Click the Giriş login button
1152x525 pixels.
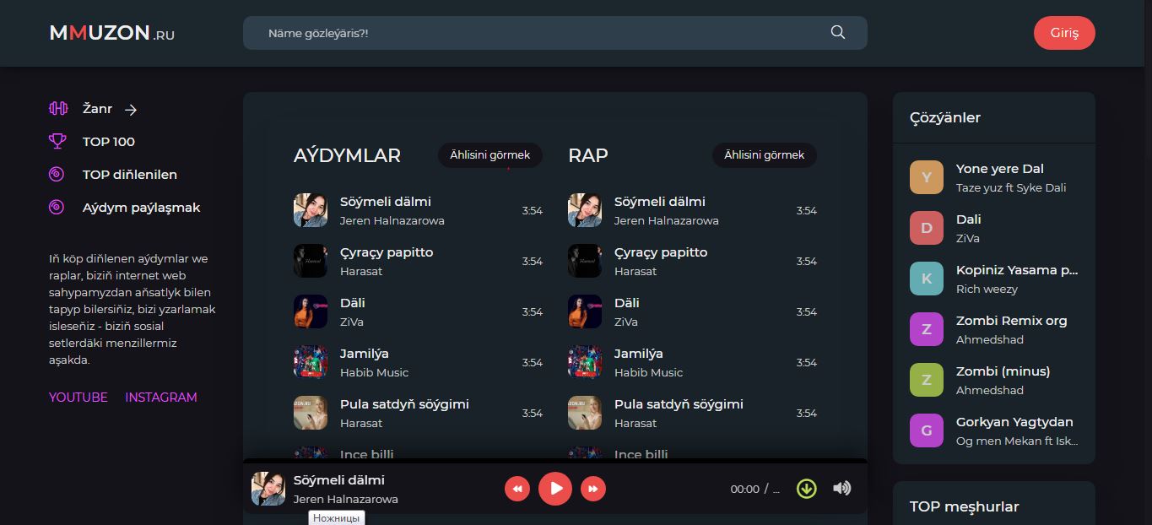click(x=1063, y=33)
